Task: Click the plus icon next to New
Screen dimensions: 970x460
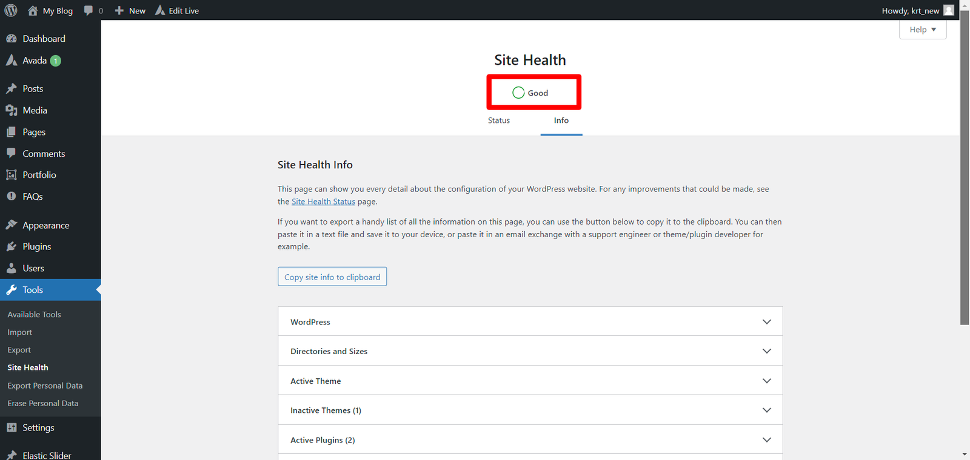Action: [x=119, y=10]
